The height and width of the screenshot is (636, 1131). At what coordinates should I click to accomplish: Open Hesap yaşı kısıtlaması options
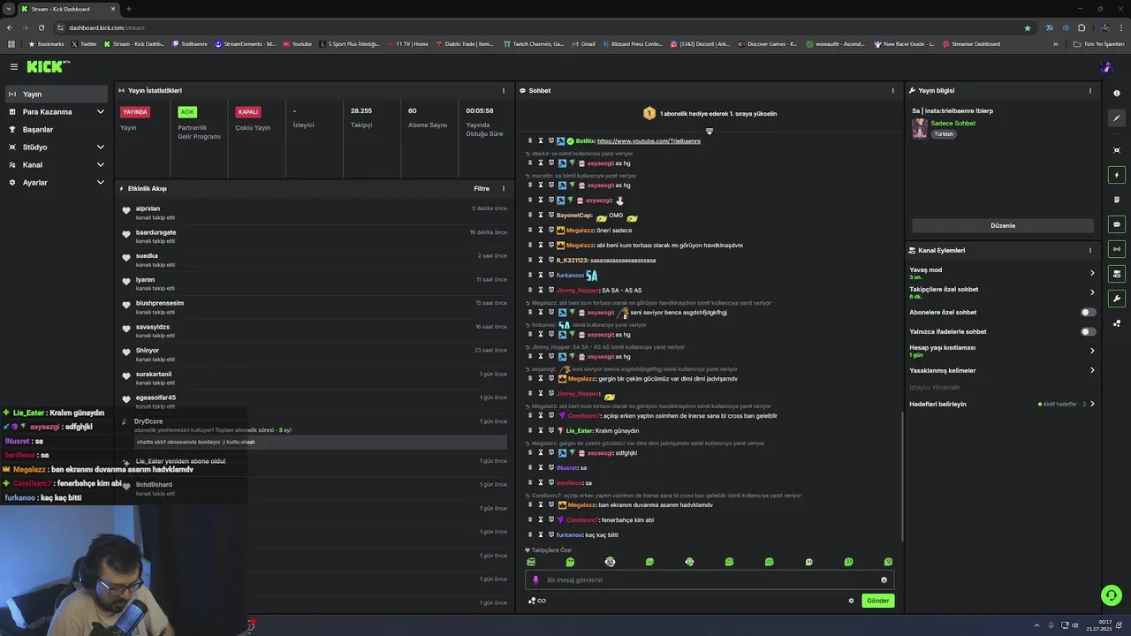coord(1092,351)
